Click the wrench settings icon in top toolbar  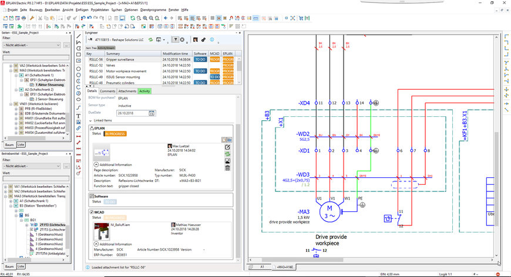tap(32, 18)
